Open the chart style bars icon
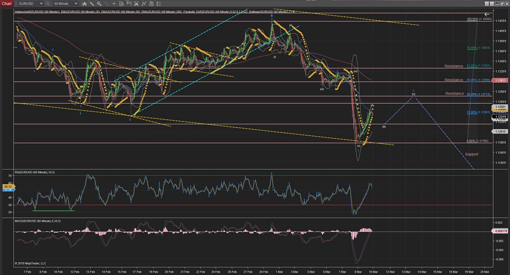510x275 pixels. pos(85,3)
